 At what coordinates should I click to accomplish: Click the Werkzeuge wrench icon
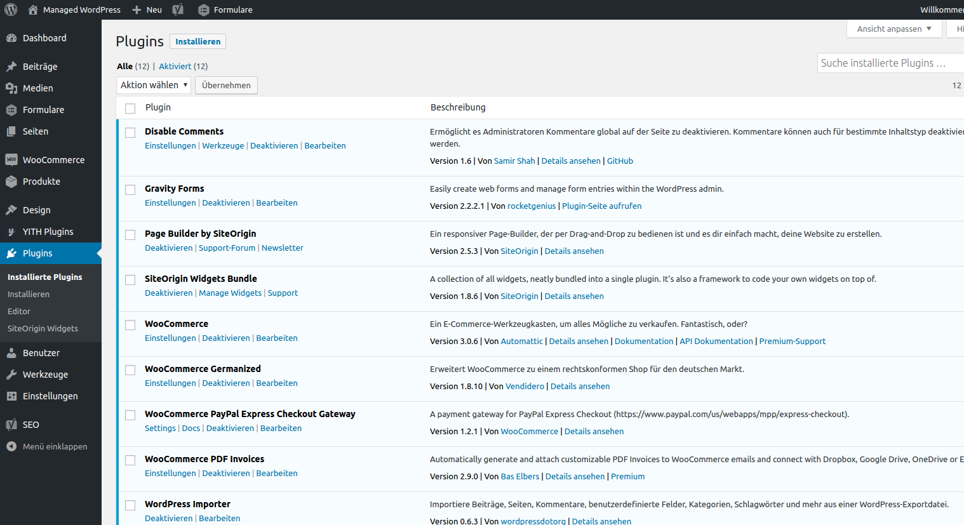click(x=11, y=375)
